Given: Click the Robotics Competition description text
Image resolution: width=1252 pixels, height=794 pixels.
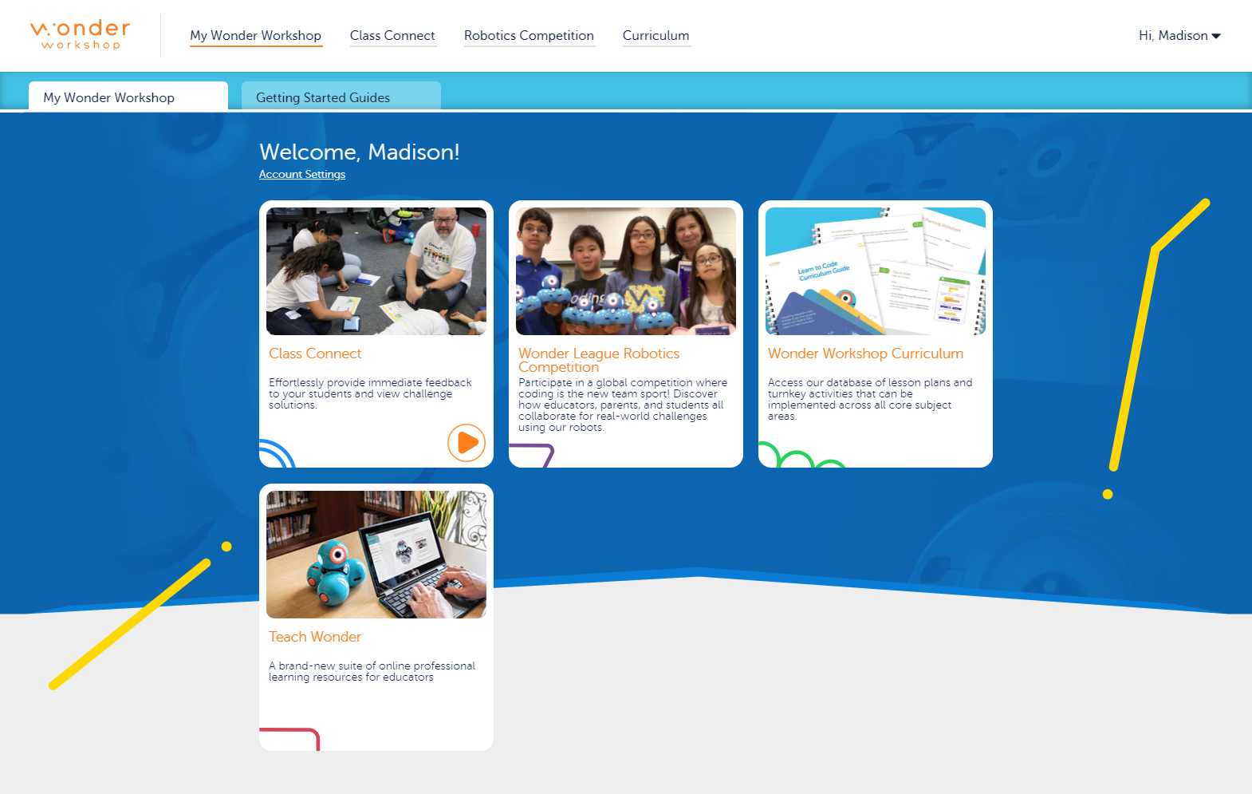Looking at the screenshot, I should coord(623,405).
